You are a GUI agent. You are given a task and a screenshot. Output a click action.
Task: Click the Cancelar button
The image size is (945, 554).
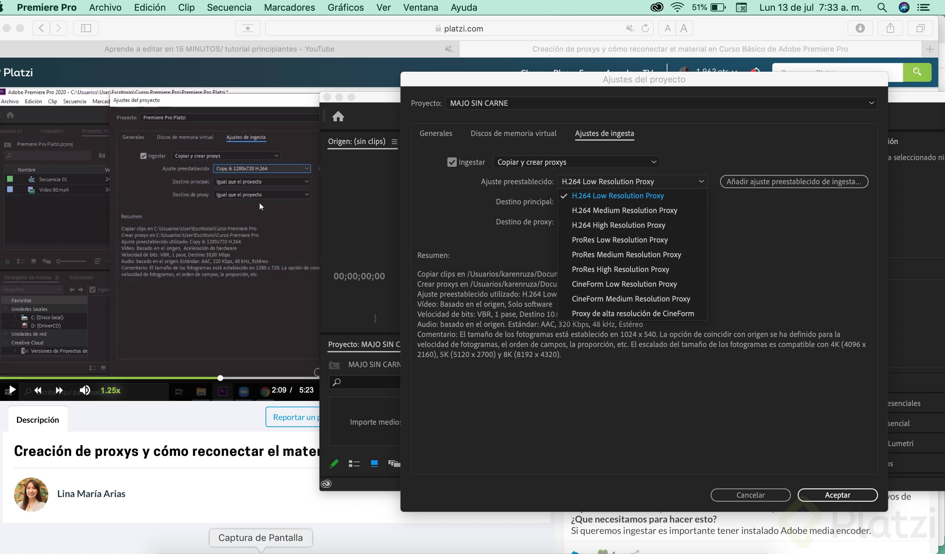[x=750, y=495]
